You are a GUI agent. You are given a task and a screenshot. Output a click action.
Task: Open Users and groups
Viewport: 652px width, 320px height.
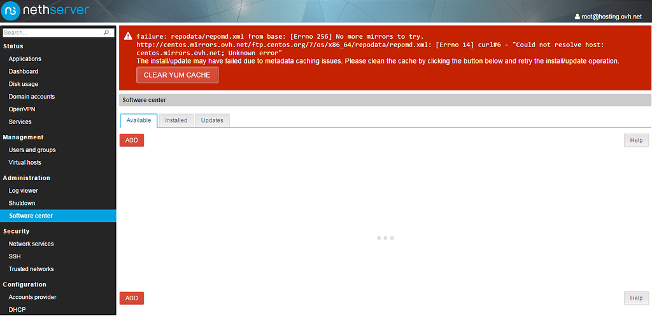pos(32,150)
